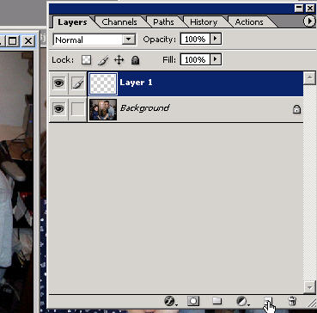This screenshot has height=313, width=317.
Task: Open the Fill slider arrow
Action: (x=216, y=59)
